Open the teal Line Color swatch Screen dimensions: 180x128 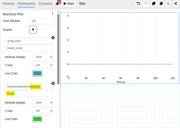[x=37, y=73]
